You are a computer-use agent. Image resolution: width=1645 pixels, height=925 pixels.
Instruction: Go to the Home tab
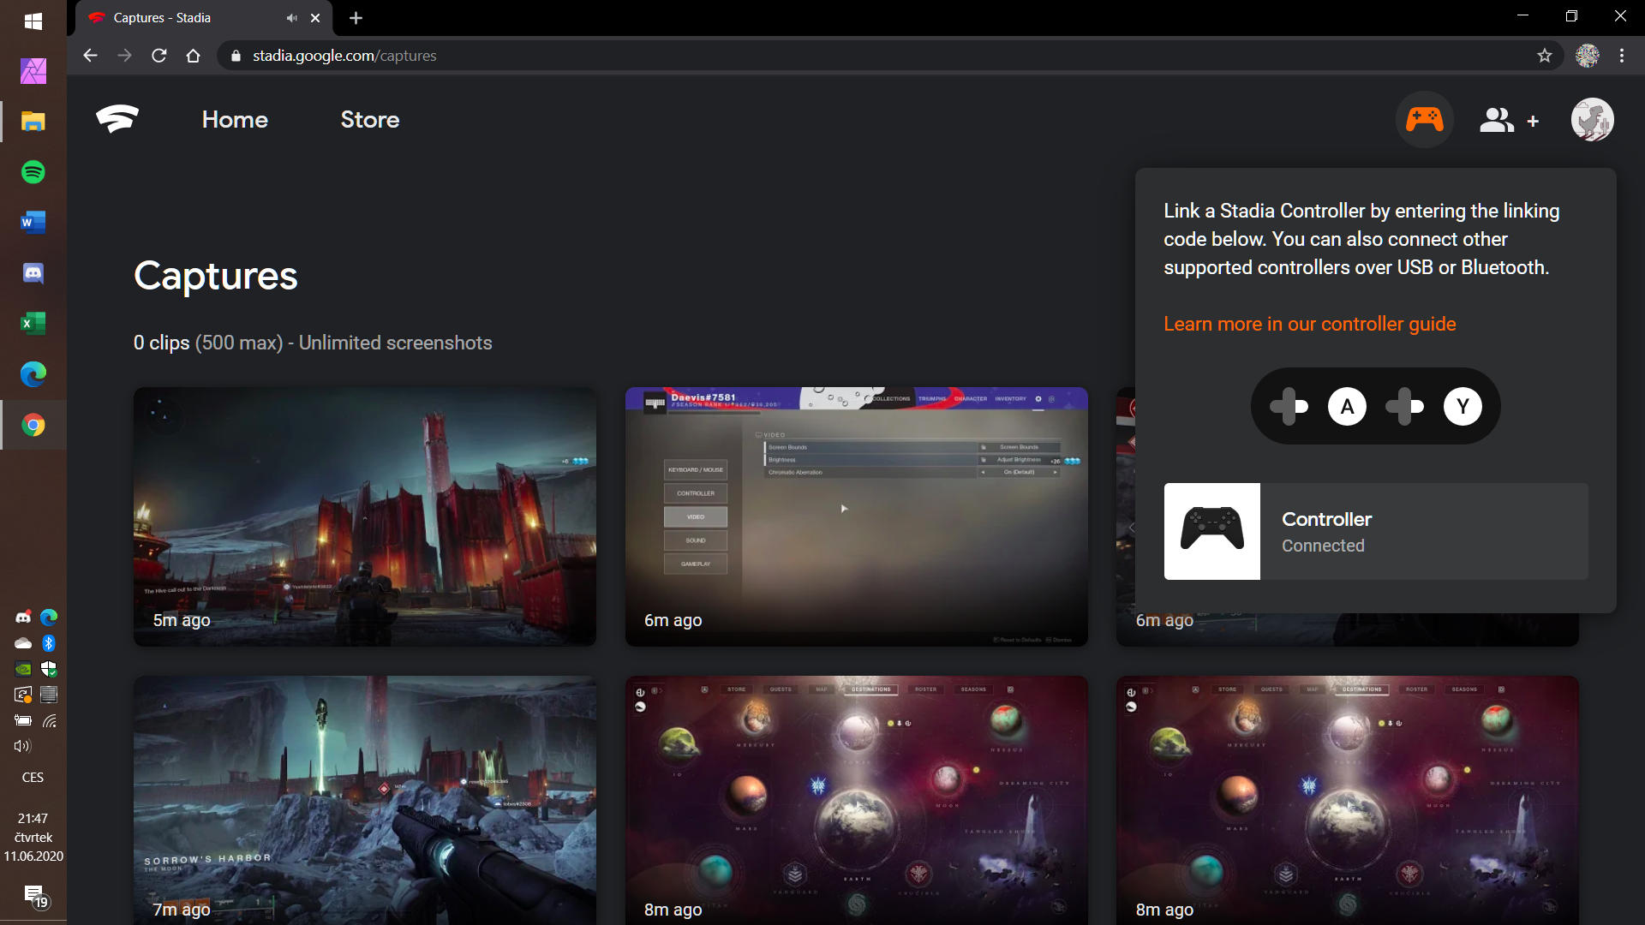(x=235, y=120)
